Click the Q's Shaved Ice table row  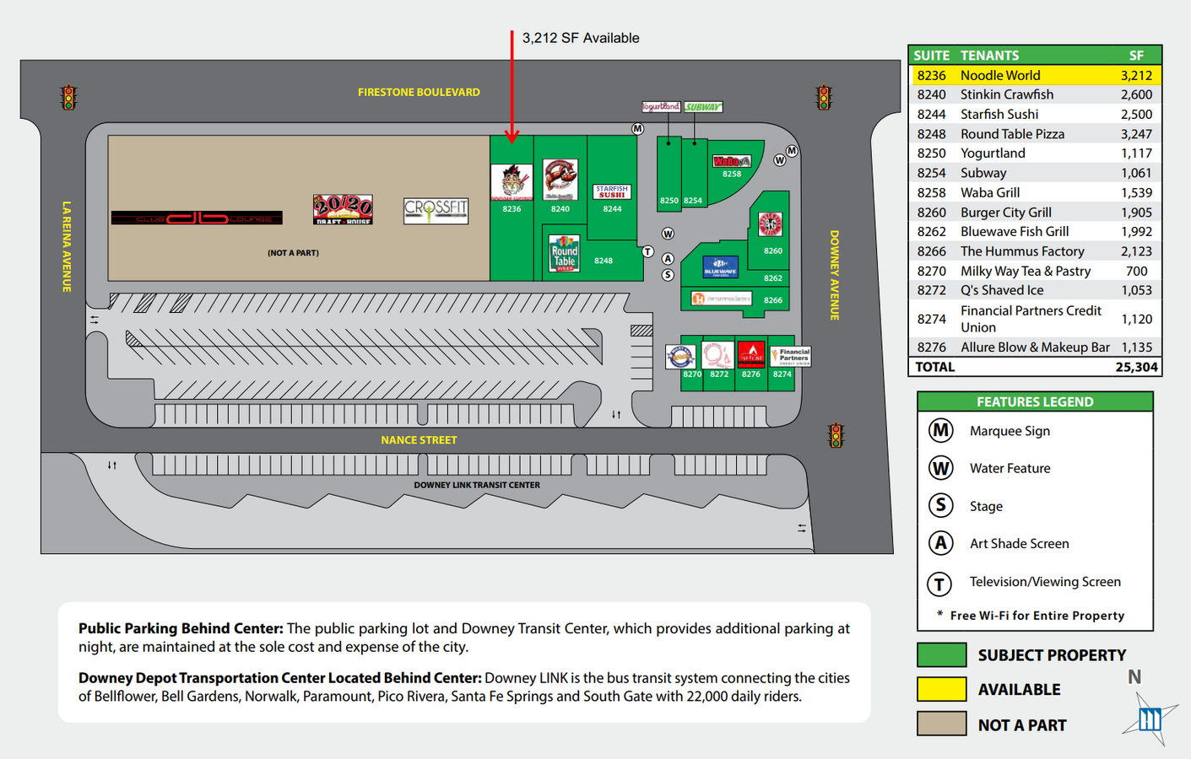coord(1035,290)
